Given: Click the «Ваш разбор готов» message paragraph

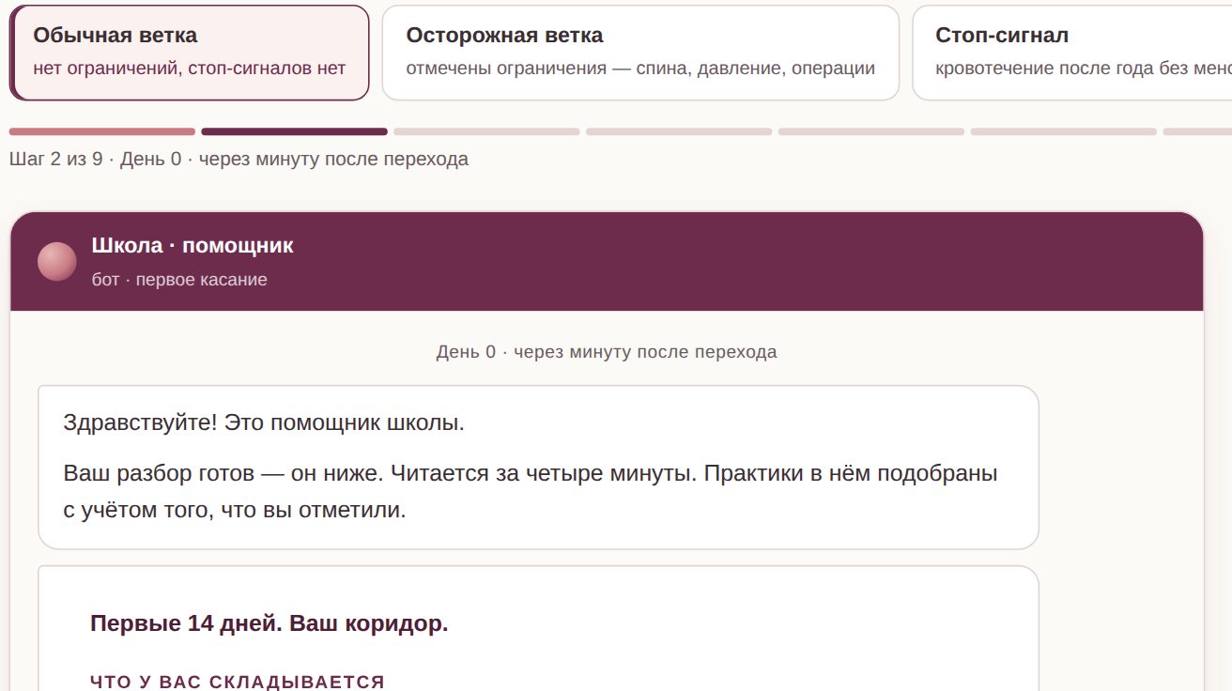Looking at the screenshot, I should click(x=531, y=492).
